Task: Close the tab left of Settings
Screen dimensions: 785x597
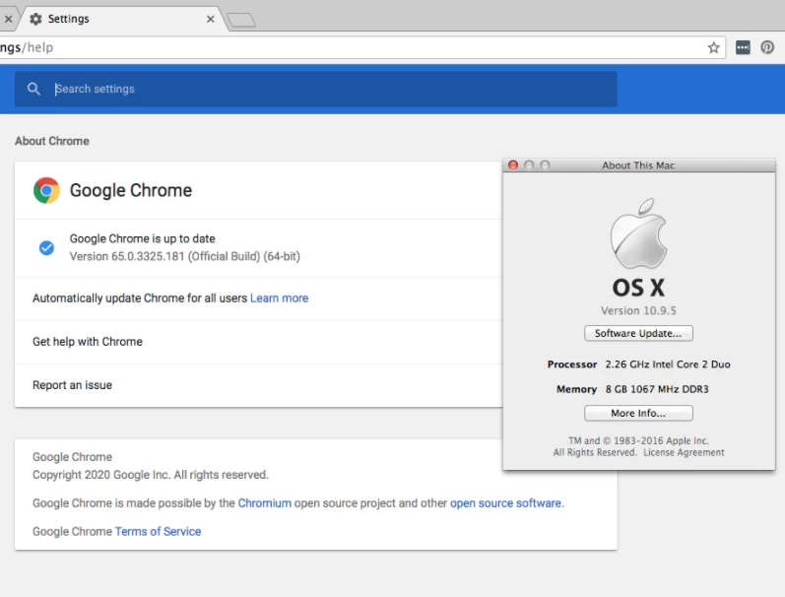Action: tap(8, 19)
